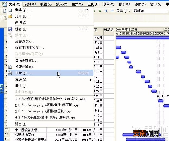Open 页面设置(U) Page Setup

tap(50, 61)
